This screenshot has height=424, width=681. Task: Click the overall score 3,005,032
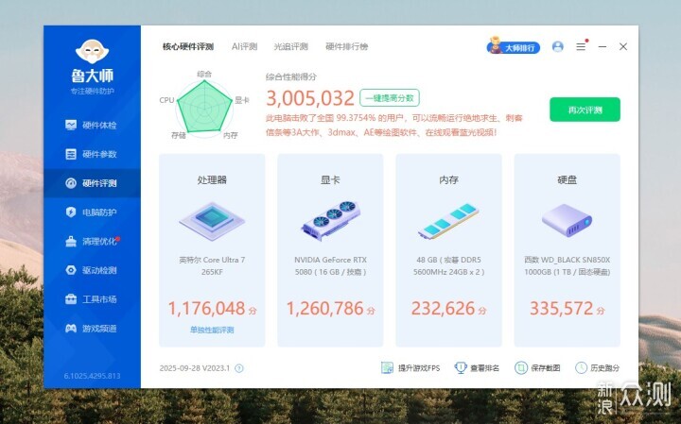click(x=310, y=98)
